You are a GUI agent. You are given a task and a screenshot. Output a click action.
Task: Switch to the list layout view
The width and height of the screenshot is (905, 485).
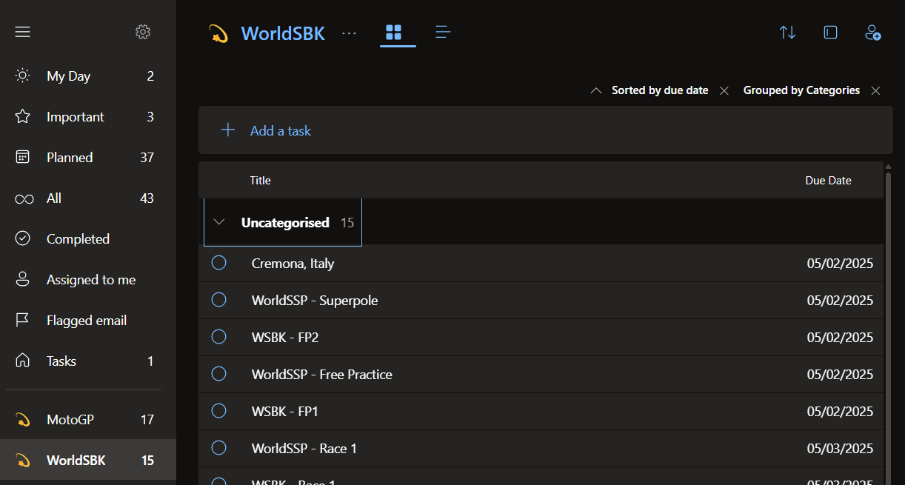click(x=442, y=32)
